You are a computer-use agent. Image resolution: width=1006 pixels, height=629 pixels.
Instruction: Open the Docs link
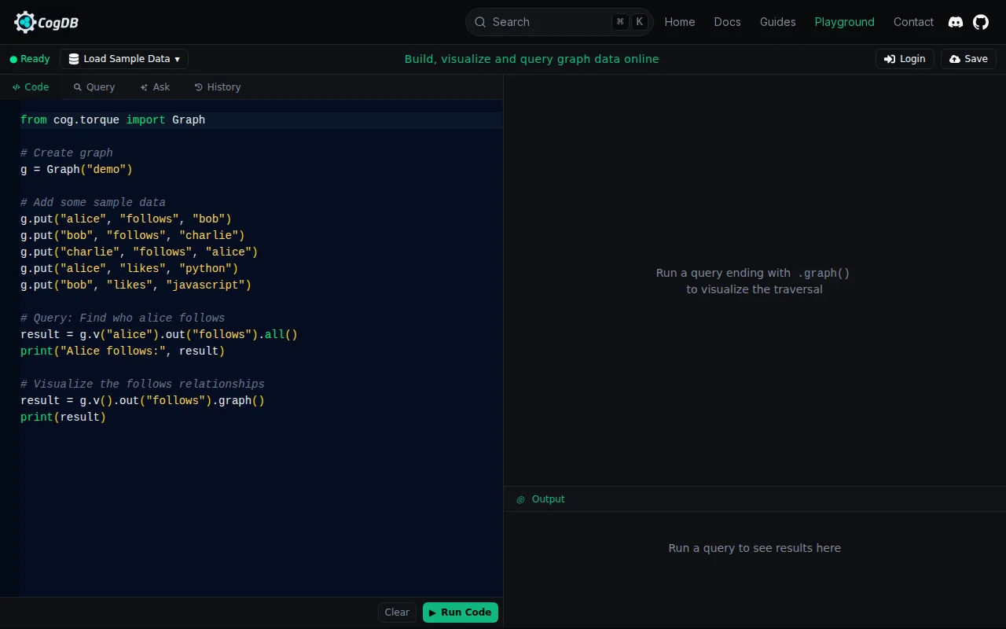click(x=727, y=22)
